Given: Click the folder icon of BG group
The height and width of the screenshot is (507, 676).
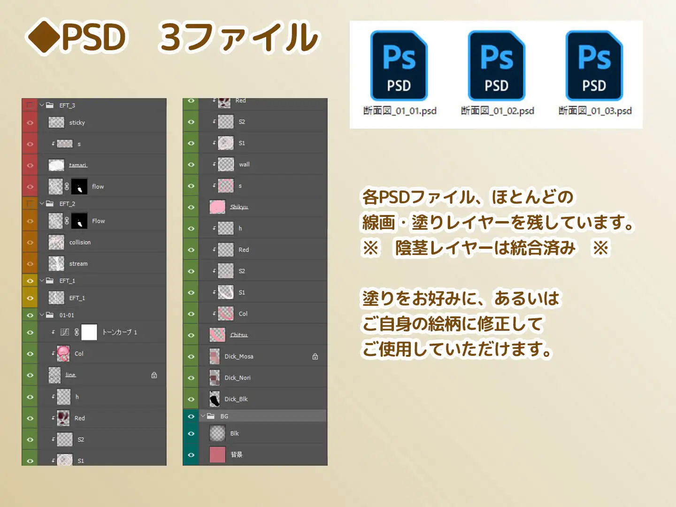Looking at the screenshot, I should pyautogui.click(x=211, y=416).
